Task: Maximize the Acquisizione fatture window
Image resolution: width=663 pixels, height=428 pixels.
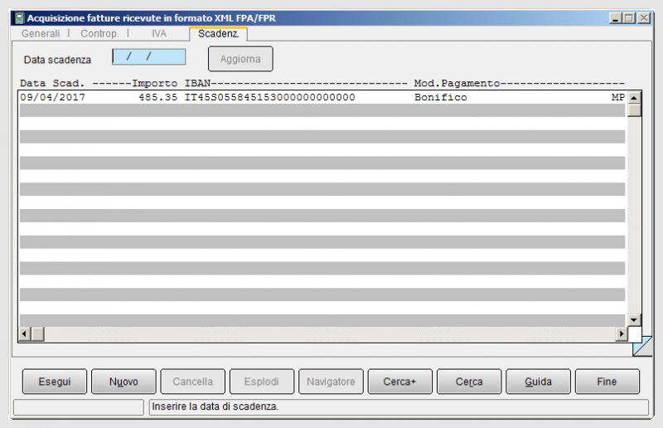Action: pyautogui.click(x=629, y=18)
